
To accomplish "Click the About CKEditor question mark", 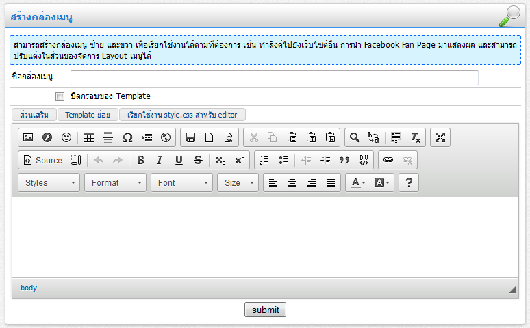I will coord(409,182).
